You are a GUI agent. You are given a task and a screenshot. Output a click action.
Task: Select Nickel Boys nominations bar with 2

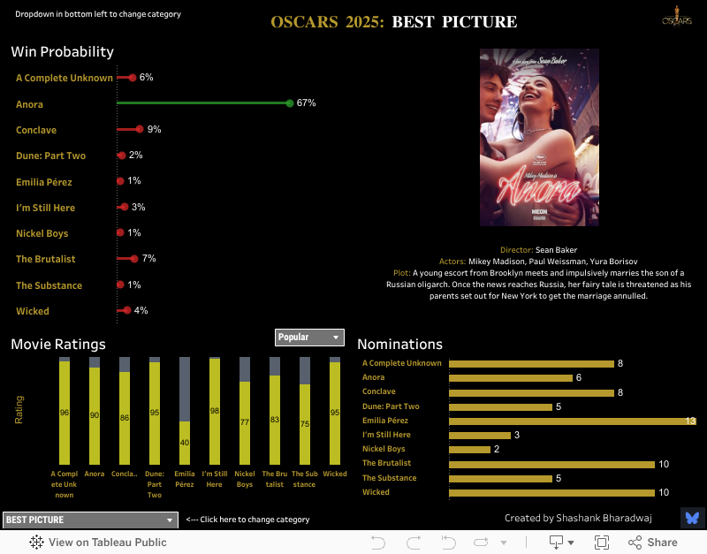470,450
